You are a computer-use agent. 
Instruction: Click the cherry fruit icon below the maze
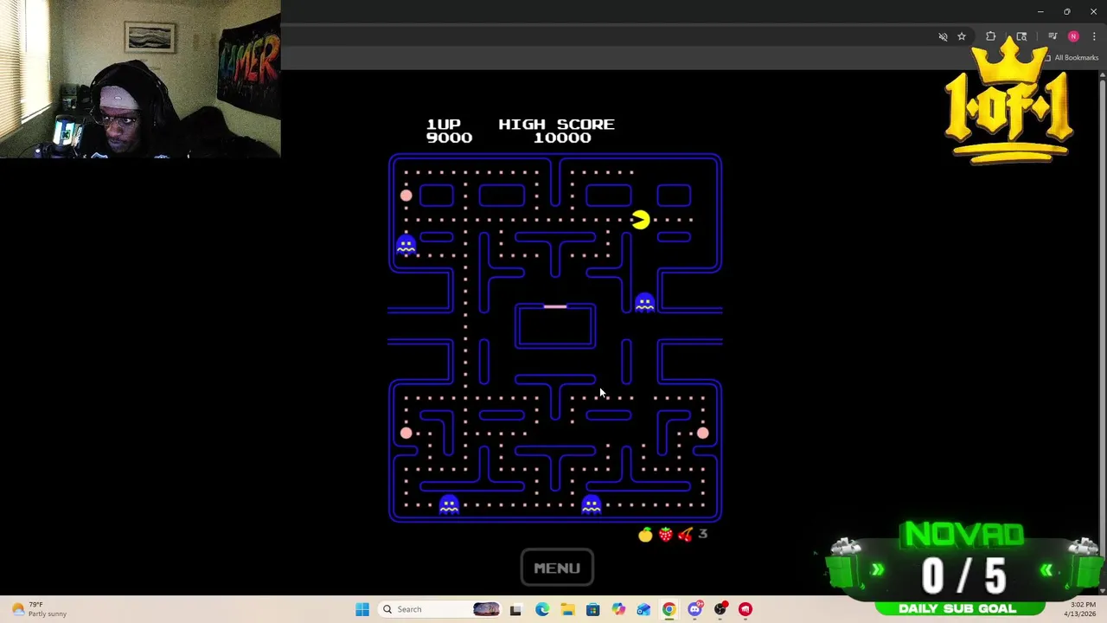click(685, 535)
